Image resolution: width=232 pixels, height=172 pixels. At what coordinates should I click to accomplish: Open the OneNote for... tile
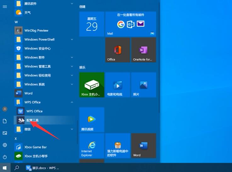[144, 50]
